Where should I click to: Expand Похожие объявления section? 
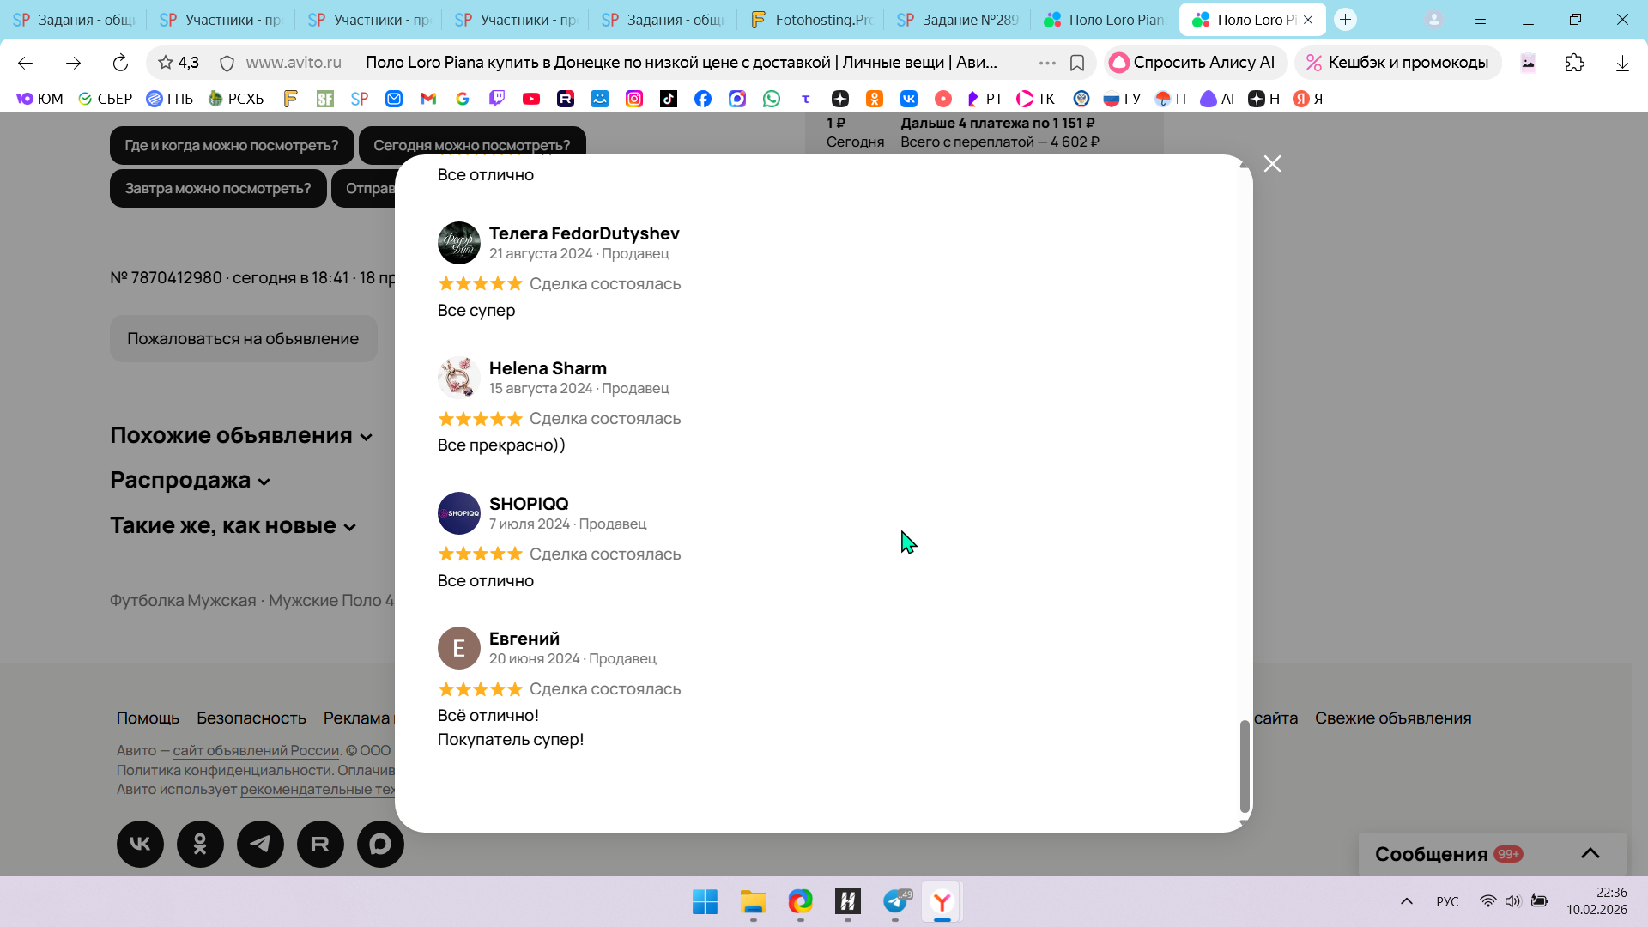[240, 436]
